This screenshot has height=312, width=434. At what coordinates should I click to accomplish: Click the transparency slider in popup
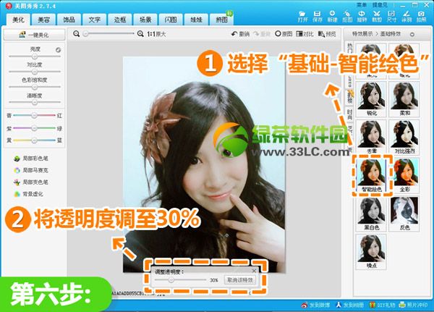(180, 280)
